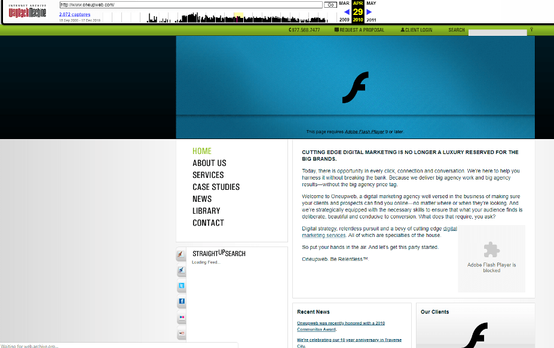
Task: Open the 10 year anniversary news link
Action: pyautogui.click(x=350, y=343)
